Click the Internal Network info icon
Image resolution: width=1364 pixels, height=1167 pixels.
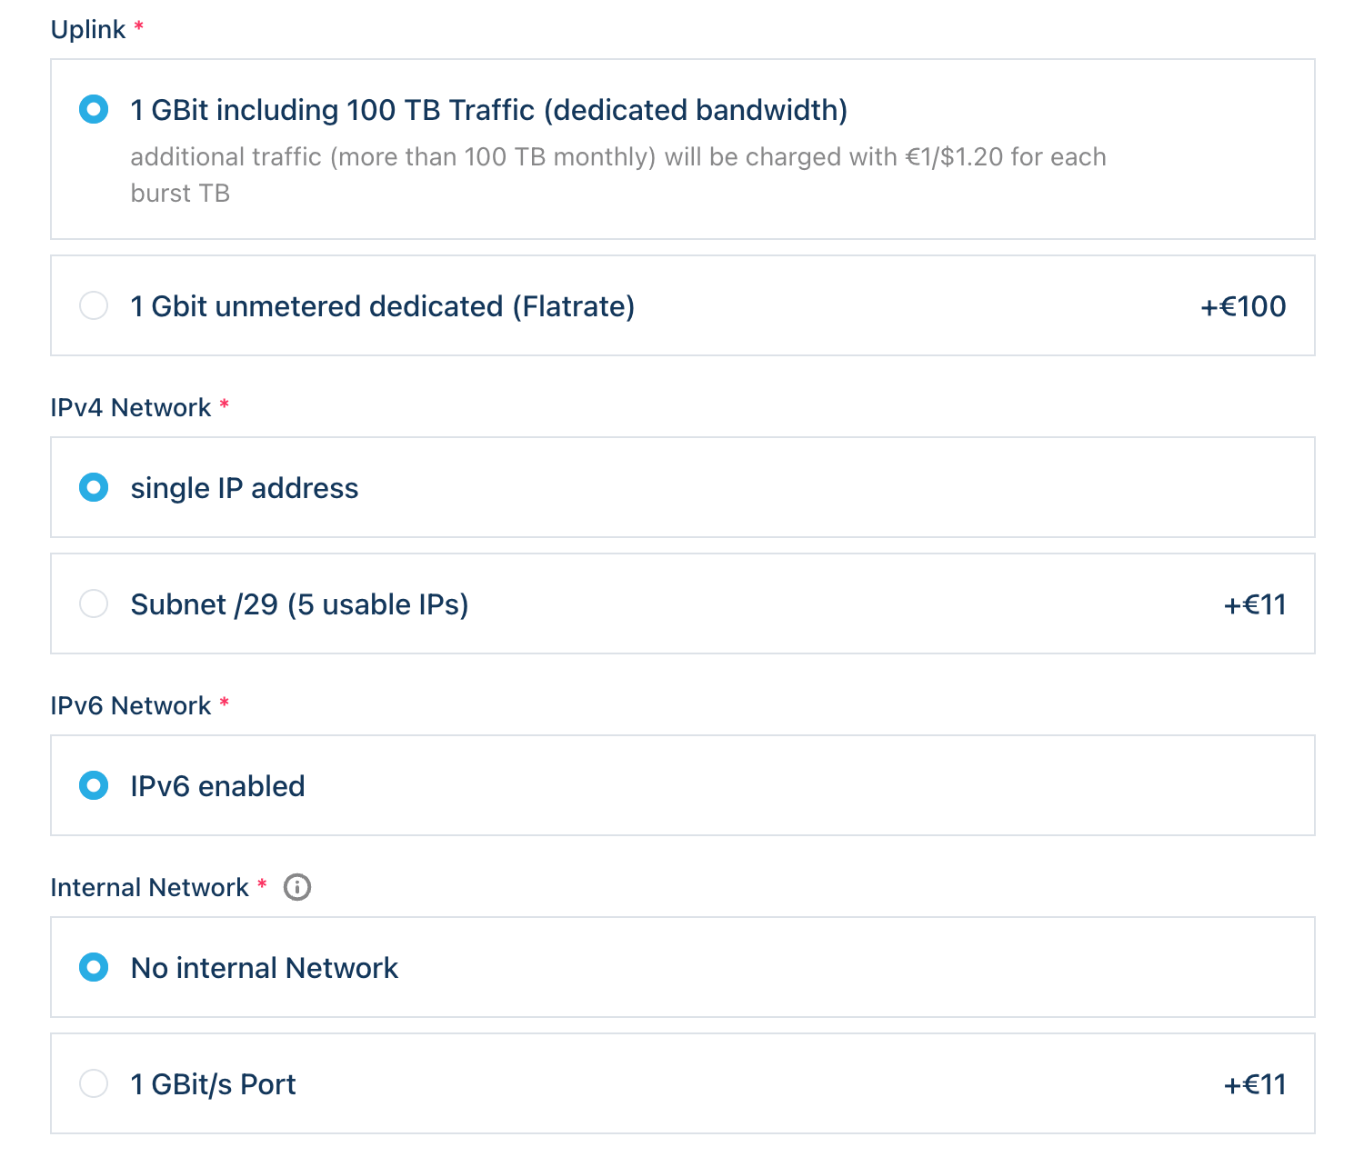297,887
